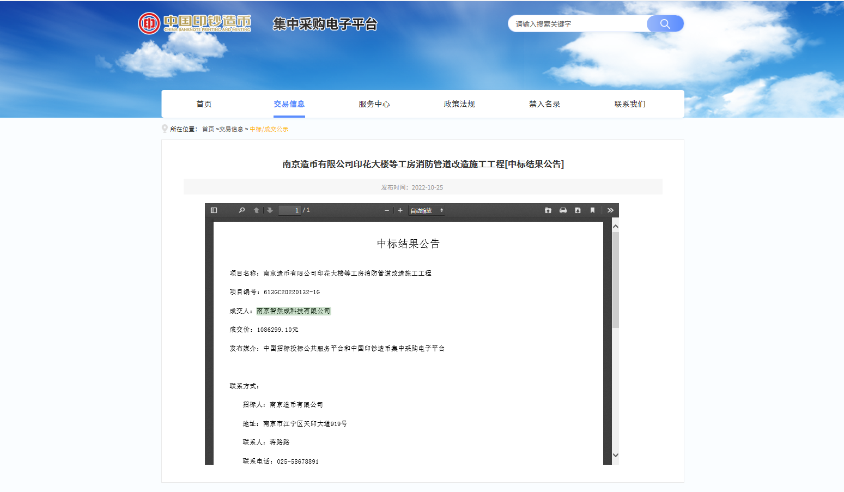
Task: Open the 自动缩放 zoom level dropdown
Action: [x=426, y=210]
